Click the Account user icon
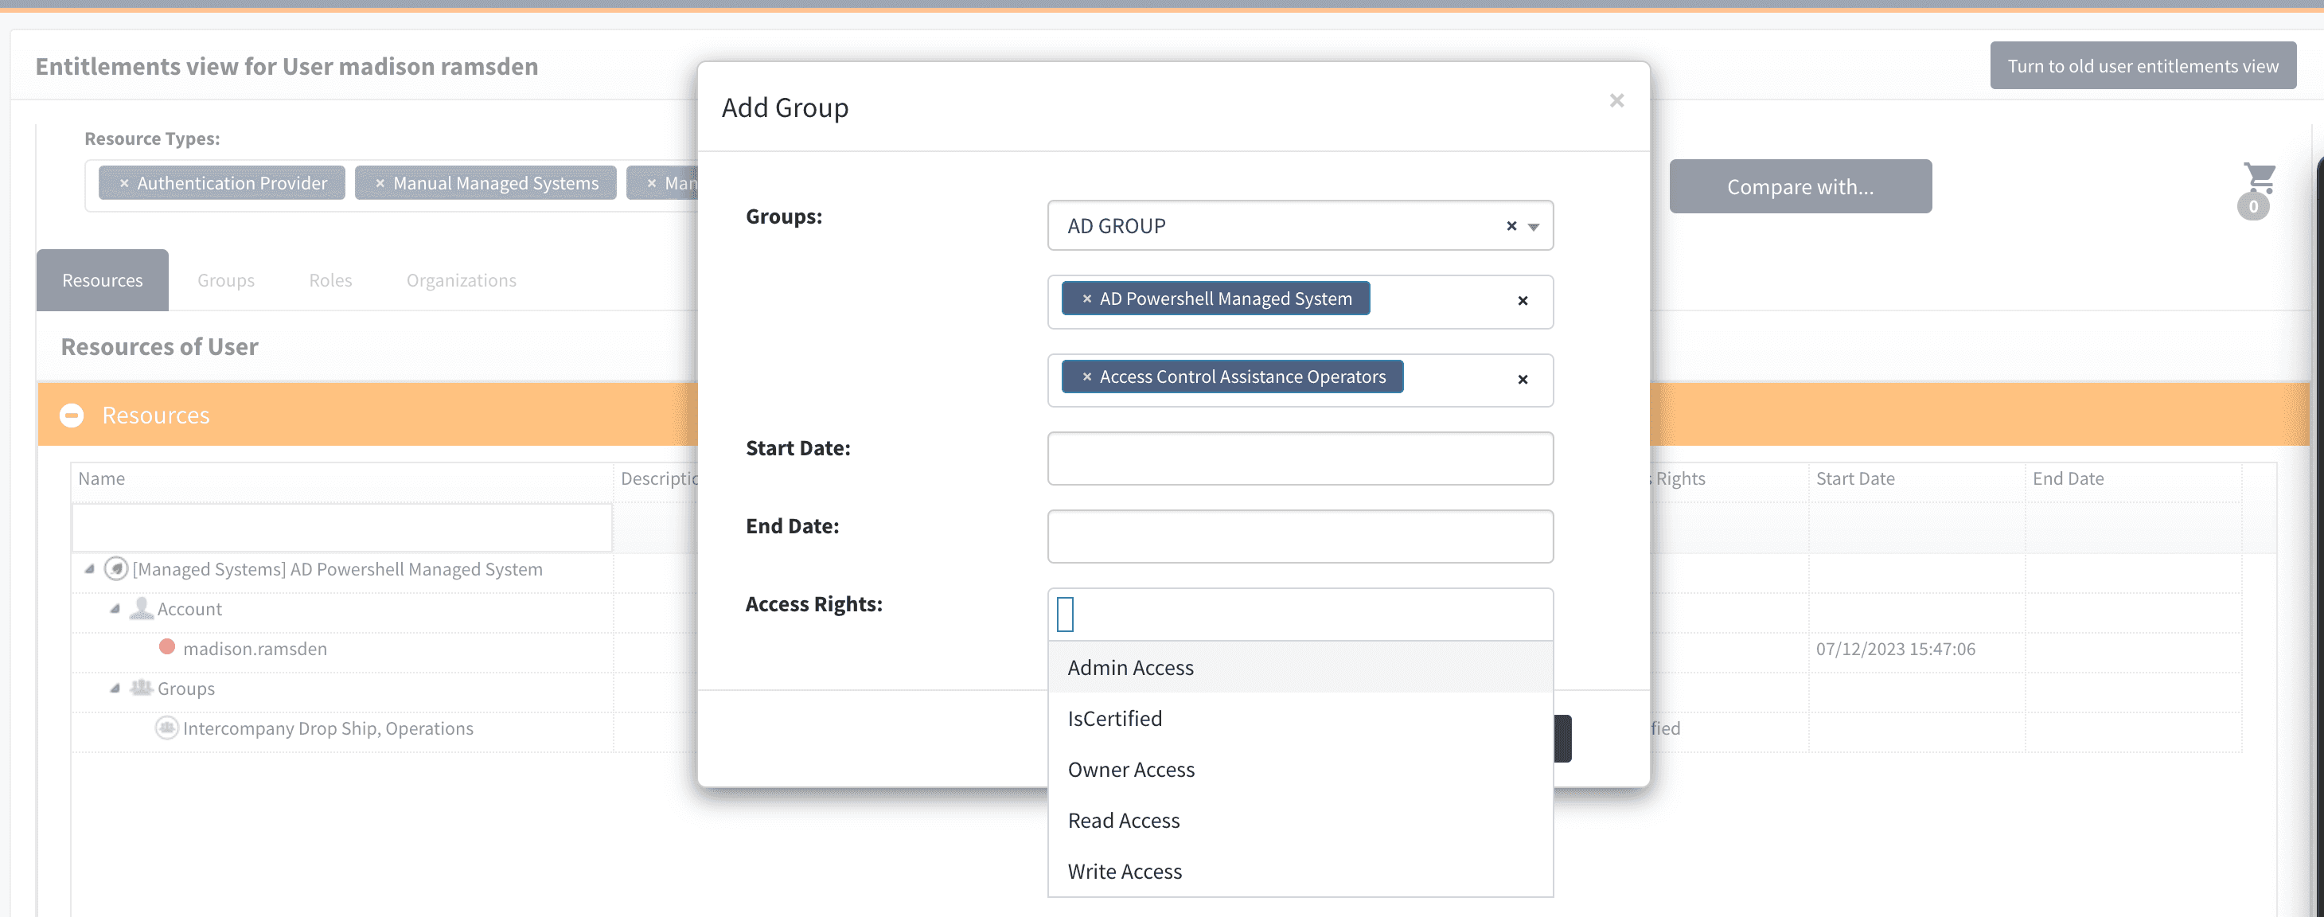The image size is (2324, 917). pyautogui.click(x=141, y=608)
